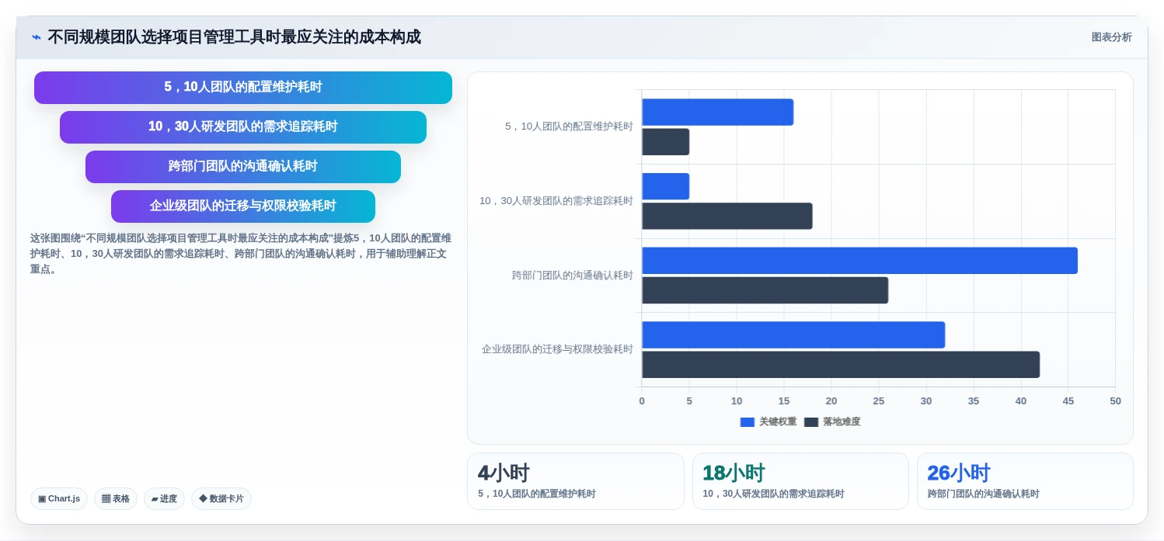Viewport: 1164px width, 541px height.
Task: Toggle the 关键权重 legend series
Action: 768,421
